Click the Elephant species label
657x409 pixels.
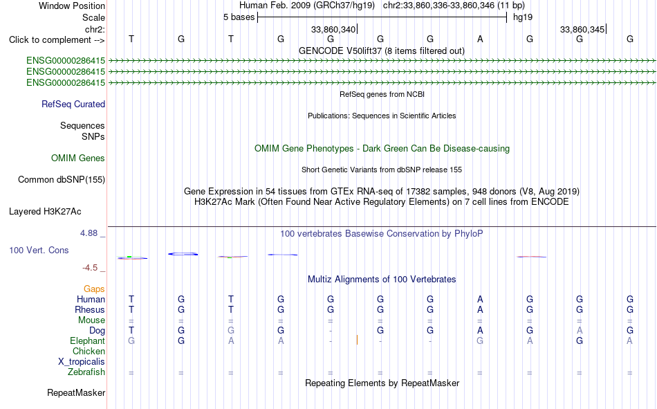[88, 340]
